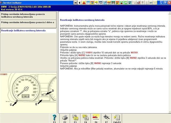
Task: Click red code 111011 after tipku [C]
Action: click(89, 53)
